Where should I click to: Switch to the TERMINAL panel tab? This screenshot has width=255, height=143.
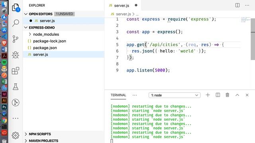pos(118,95)
